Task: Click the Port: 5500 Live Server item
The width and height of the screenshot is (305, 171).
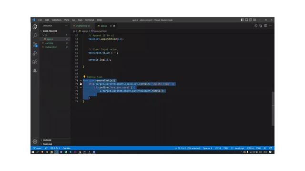Action: [254, 148]
